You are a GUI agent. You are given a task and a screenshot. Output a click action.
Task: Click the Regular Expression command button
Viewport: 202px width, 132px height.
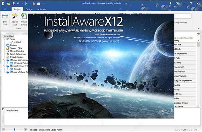pos(185,81)
